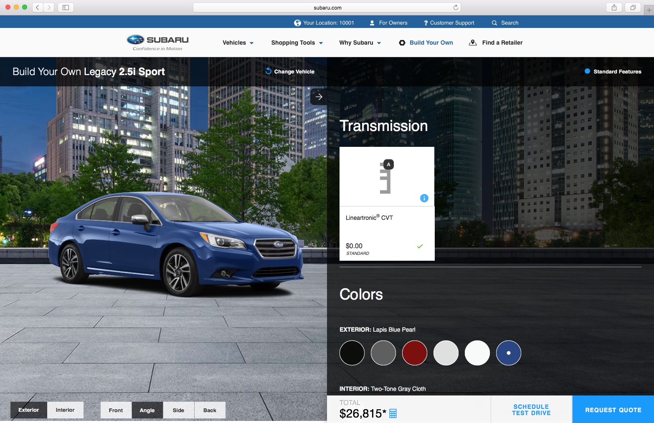Open the Build Your Own link
The image size is (654, 423).
(431, 43)
